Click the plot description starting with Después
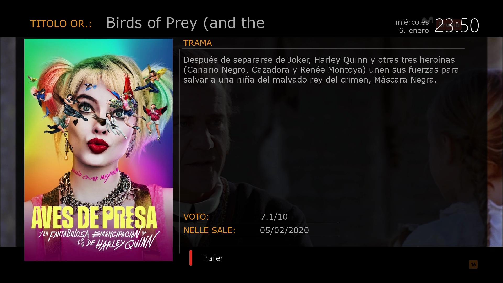 click(321, 70)
